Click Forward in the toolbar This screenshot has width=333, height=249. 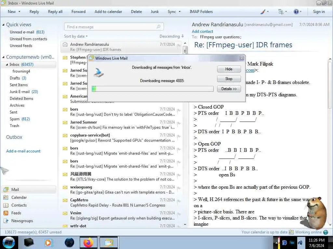point(78,12)
